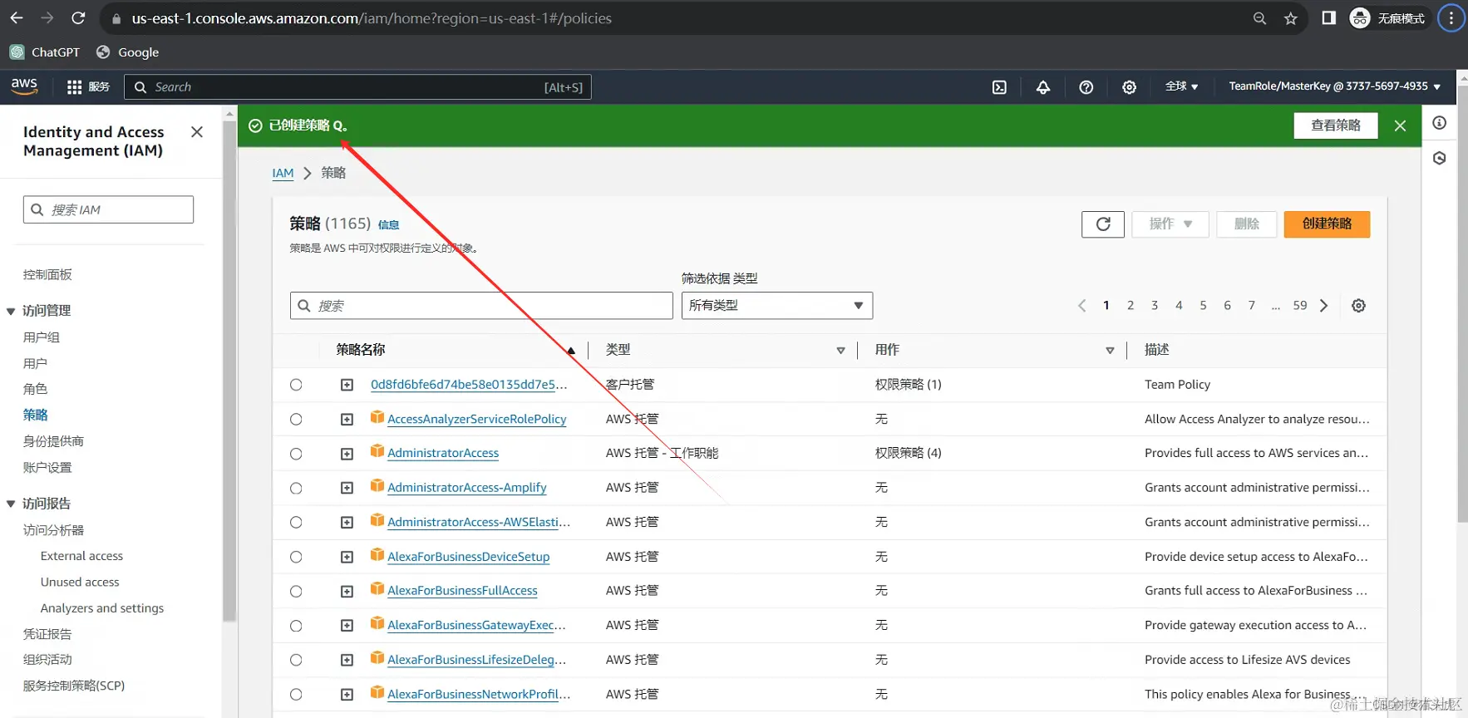Viewport: 1468px width, 718px height.
Task: Go to page 3 of policies
Action: tap(1155, 306)
